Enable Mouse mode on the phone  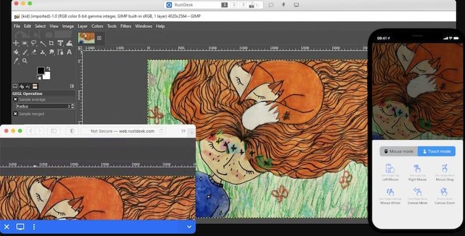[x=399, y=151]
